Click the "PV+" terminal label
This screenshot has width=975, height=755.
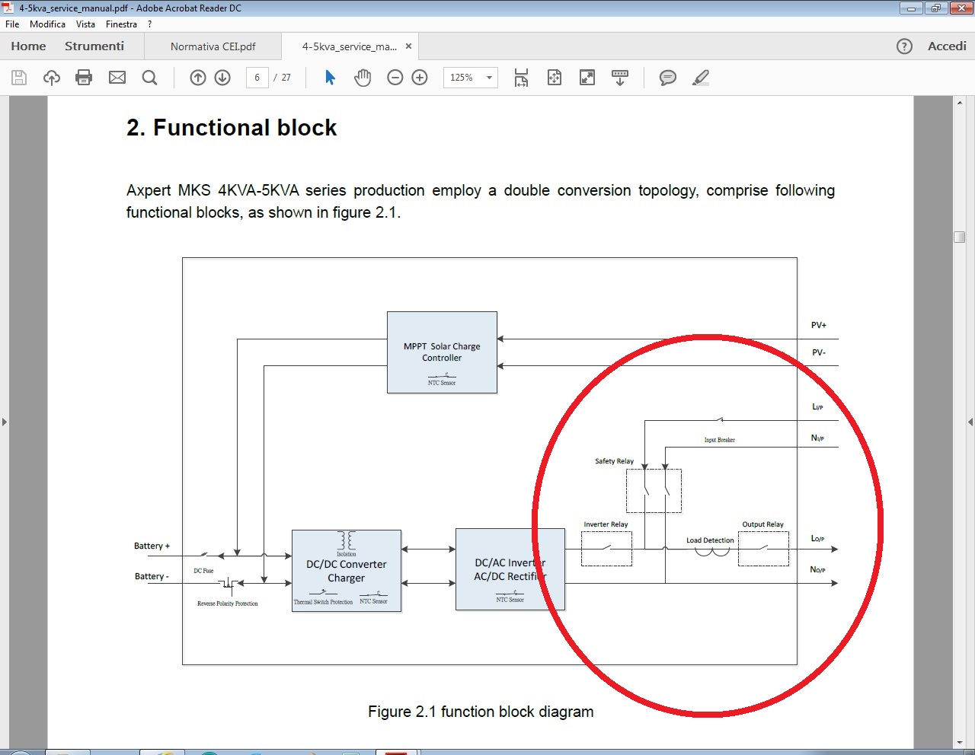[819, 325]
